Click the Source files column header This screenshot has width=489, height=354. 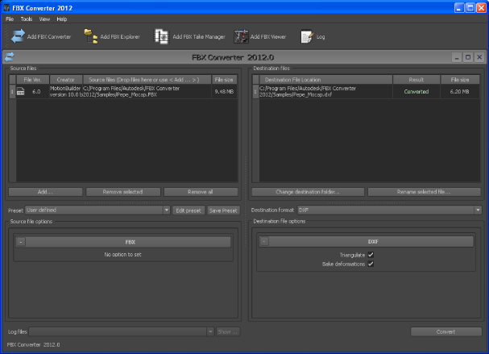[x=147, y=80]
